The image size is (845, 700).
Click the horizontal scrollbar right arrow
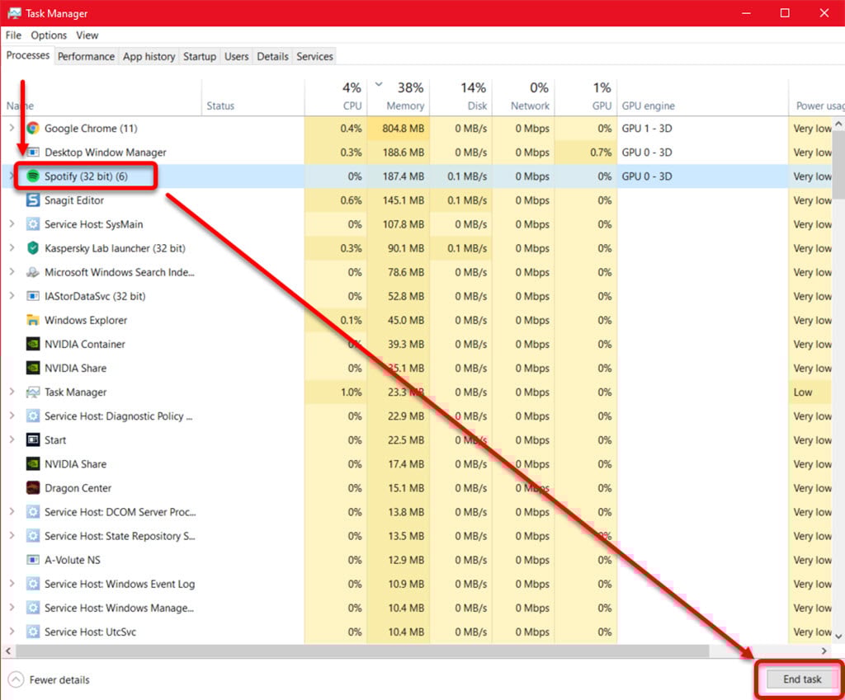point(824,651)
